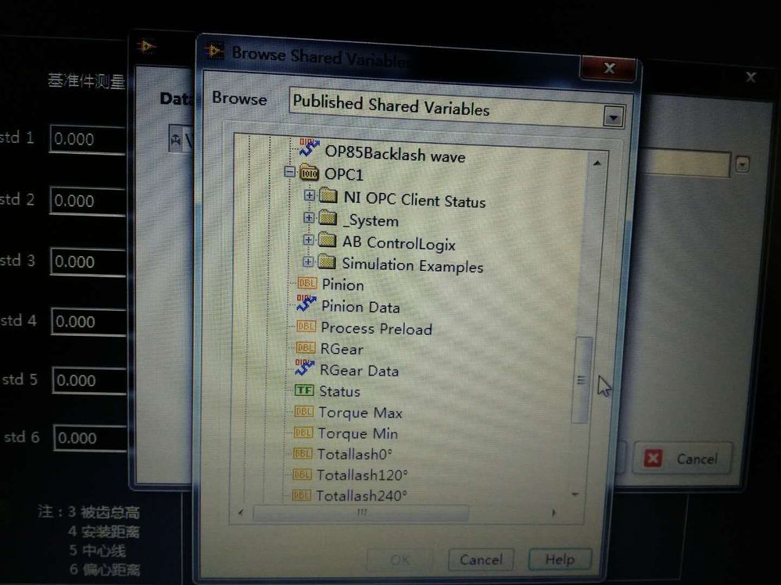Viewport: 781px width, 585px height.
Task: Click LabVIEW icon in Browse Shared Variables title
Action: tap(215, 51)
